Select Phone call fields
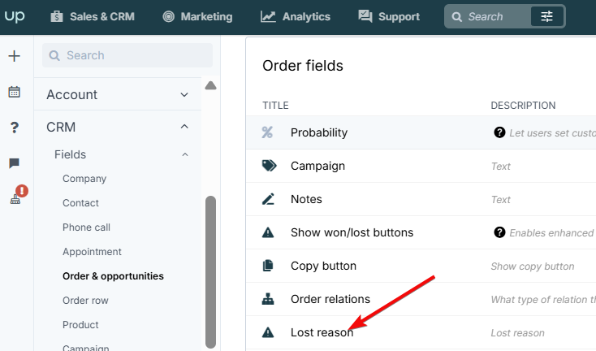This screenshot has height=351, width=596. [86, 227]
